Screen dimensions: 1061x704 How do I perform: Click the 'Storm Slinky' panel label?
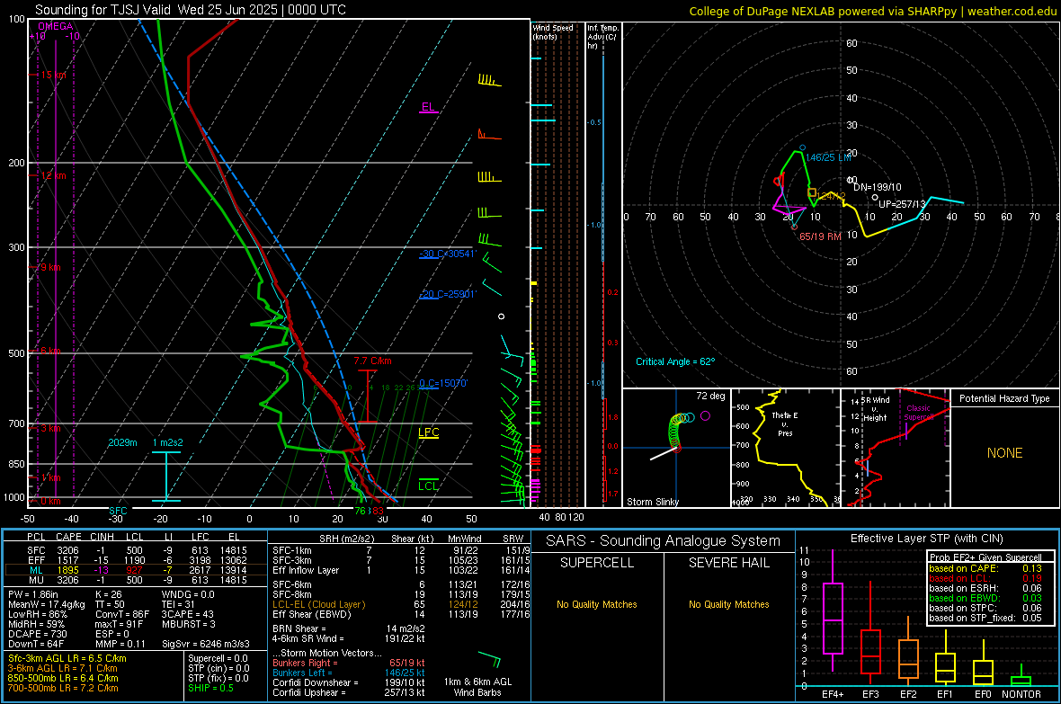point(652,502)
